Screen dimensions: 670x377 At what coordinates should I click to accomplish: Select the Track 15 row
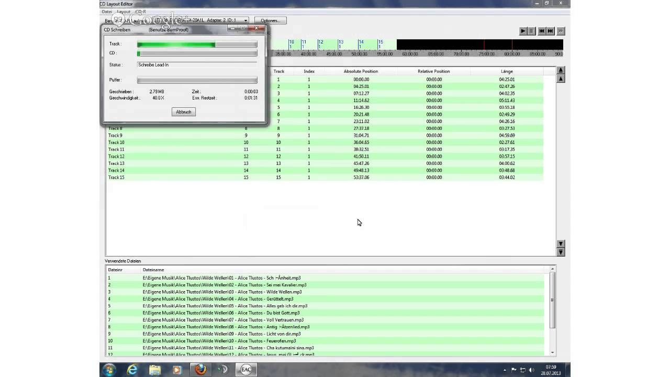(325, 178)
